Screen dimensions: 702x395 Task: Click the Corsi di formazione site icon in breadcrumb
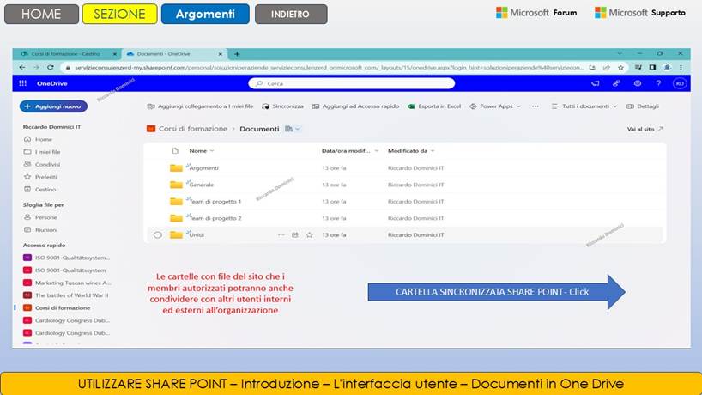pyautogui.click(x=151, y=129)
